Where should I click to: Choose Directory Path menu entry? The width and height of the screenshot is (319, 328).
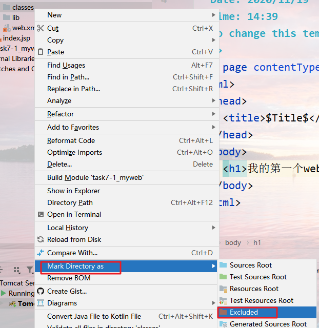(x=127, y=202)
